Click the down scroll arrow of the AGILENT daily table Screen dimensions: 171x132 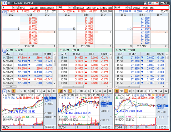(x=55, y=83)
